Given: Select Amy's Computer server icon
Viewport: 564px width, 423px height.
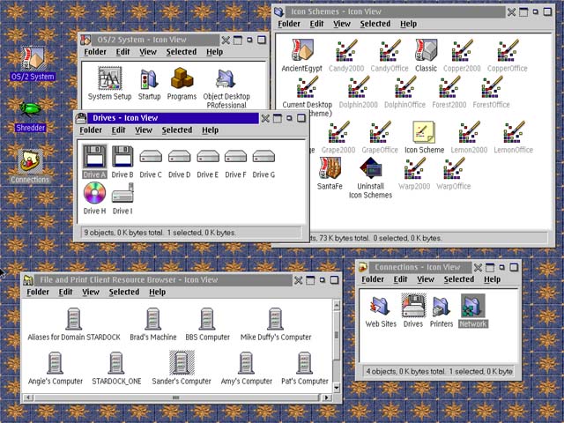Looking at the screenshot, I should click(247, 362).
